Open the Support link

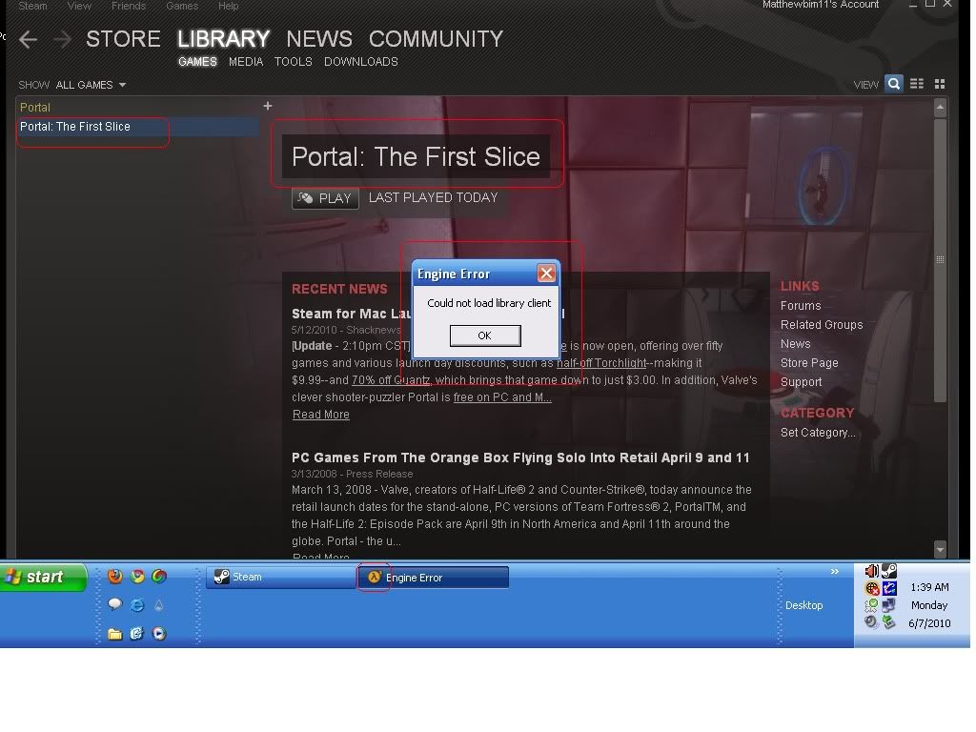pyautogui.click(x=801, y=382)
